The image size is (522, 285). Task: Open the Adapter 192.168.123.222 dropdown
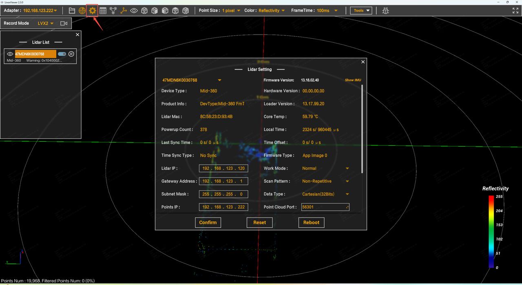click(x=40, y=11)
